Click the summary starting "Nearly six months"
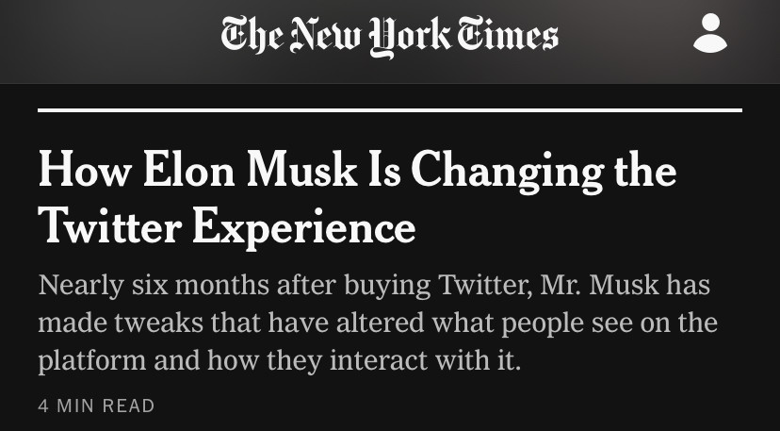 pos(377,323)
